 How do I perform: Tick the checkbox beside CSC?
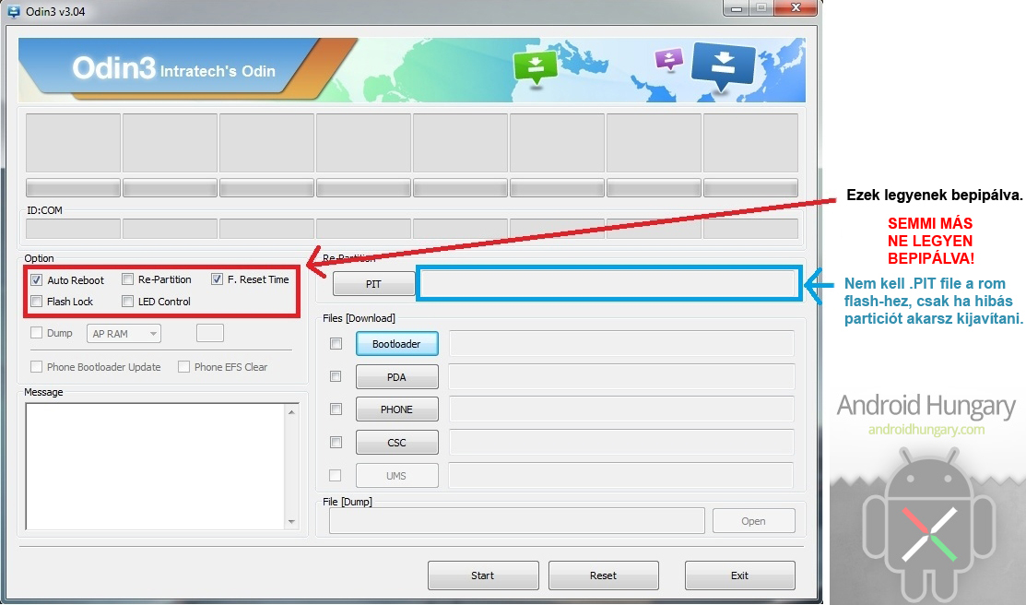pos(336,442)
